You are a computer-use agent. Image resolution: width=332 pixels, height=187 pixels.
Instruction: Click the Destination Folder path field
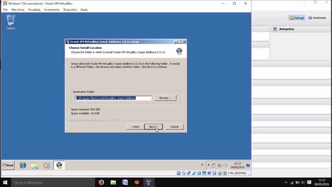[113, 98]
